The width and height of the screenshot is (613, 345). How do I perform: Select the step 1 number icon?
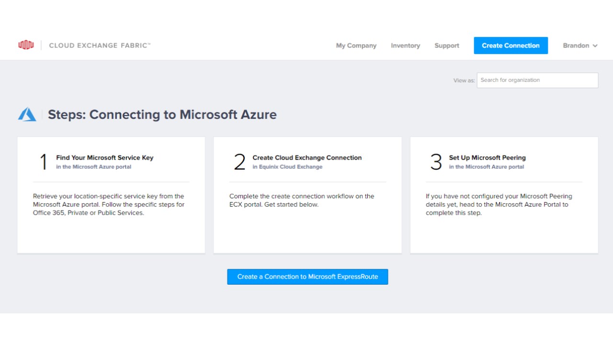click(x=43, y=162)
